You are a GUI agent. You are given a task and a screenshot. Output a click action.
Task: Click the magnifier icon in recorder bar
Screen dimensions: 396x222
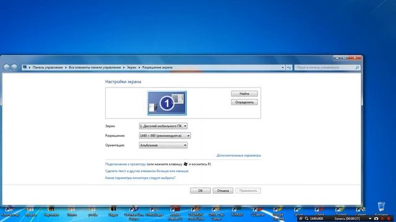(x=306, y=219)
